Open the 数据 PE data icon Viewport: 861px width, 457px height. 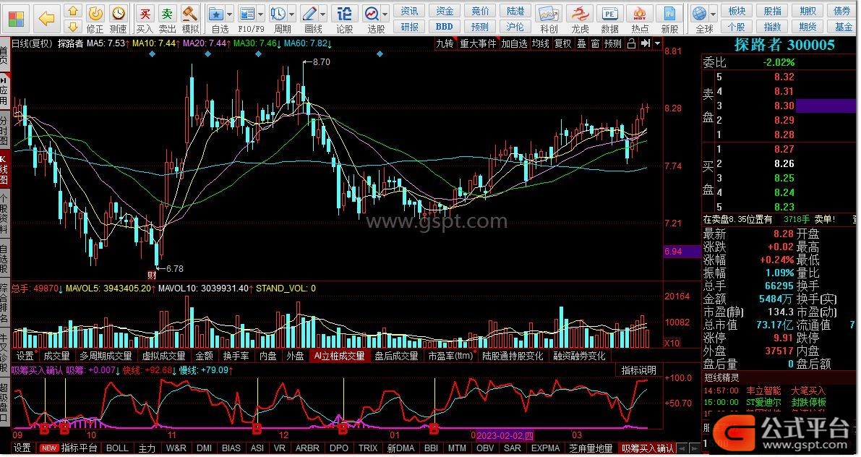click(x=609, y=19)
